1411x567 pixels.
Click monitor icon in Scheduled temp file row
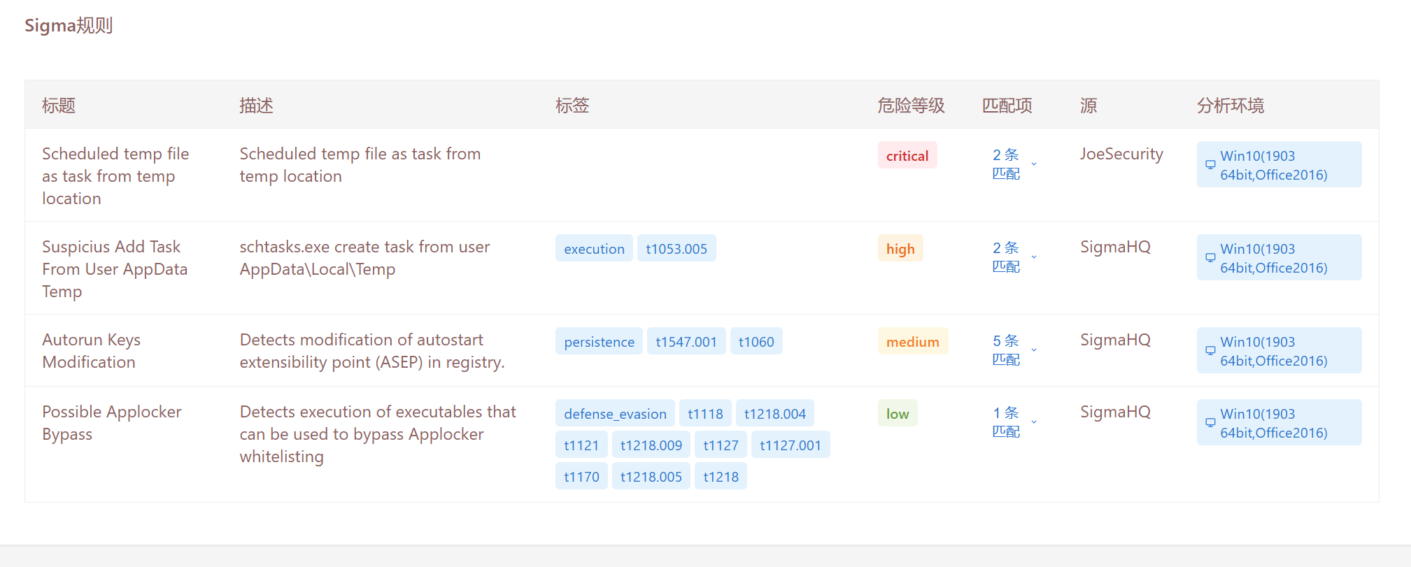(1210, 165)
